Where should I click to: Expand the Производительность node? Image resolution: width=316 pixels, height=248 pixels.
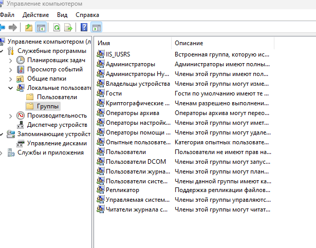pos(11,116)
